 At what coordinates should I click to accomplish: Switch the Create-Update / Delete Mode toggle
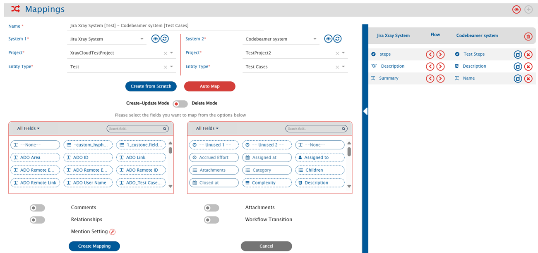click(180, 104)
